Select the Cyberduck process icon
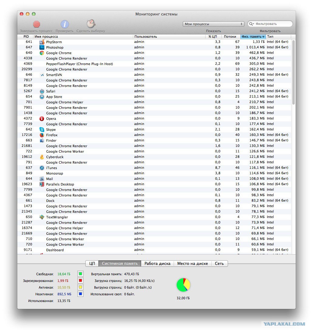This screenshot has width=313, height=333. tap(42, 157)
